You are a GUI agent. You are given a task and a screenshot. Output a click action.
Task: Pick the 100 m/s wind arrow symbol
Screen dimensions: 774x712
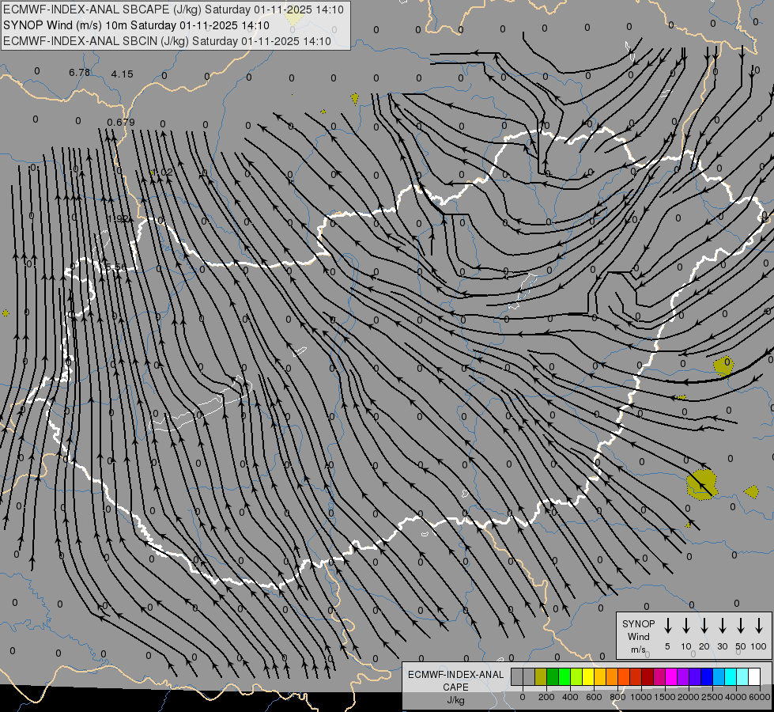[x=759, y=626]
